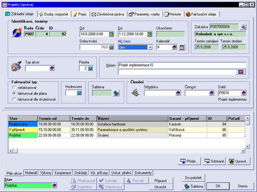Open the Uskut. plnění tab

click(x=121, y=173)
